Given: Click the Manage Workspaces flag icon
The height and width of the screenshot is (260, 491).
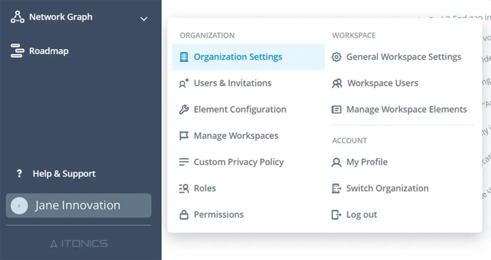Looking at the screenshot, I should [184, 135].
